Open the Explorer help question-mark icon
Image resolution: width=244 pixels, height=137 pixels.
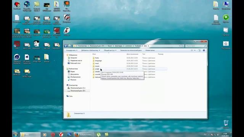click(204, 50)
